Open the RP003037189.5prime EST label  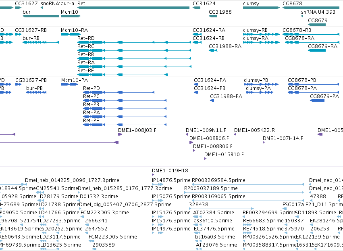[211, 188]
